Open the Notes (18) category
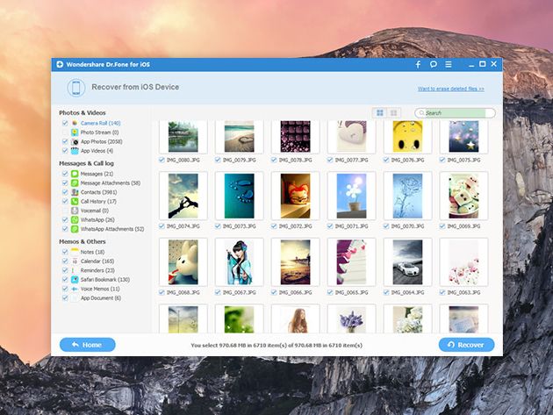 click(92, 252)
